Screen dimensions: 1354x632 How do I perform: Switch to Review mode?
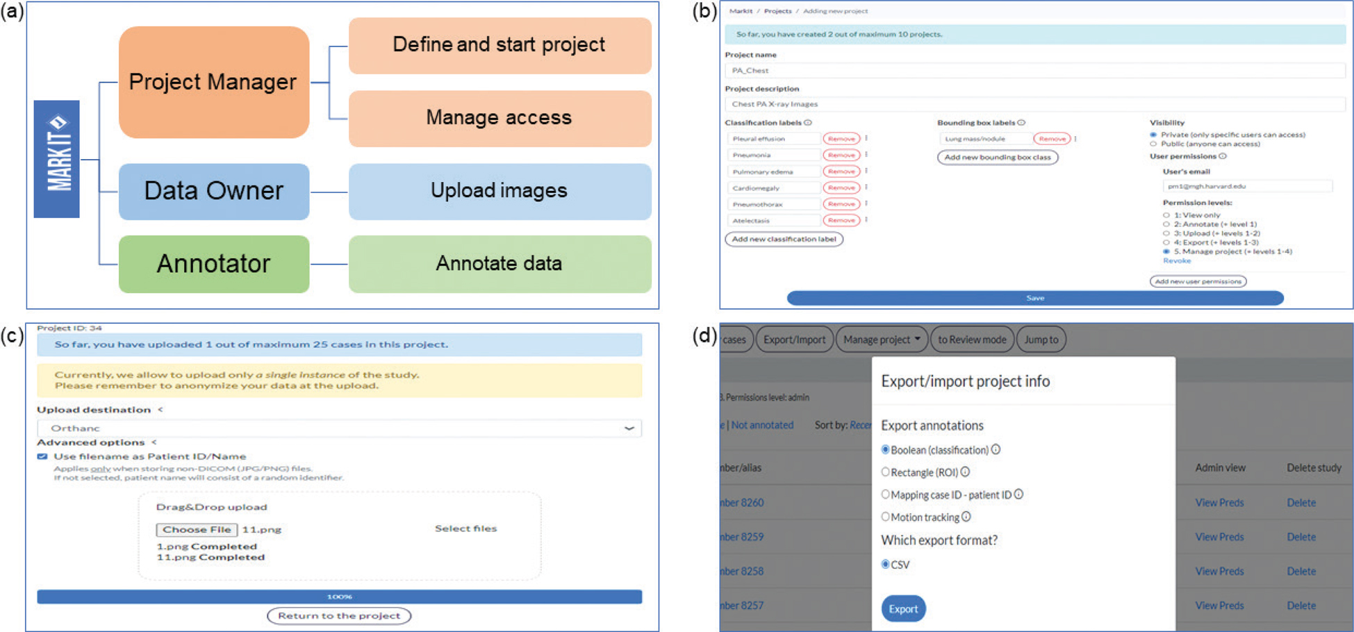pyautogui.click(x=971, y=340)
